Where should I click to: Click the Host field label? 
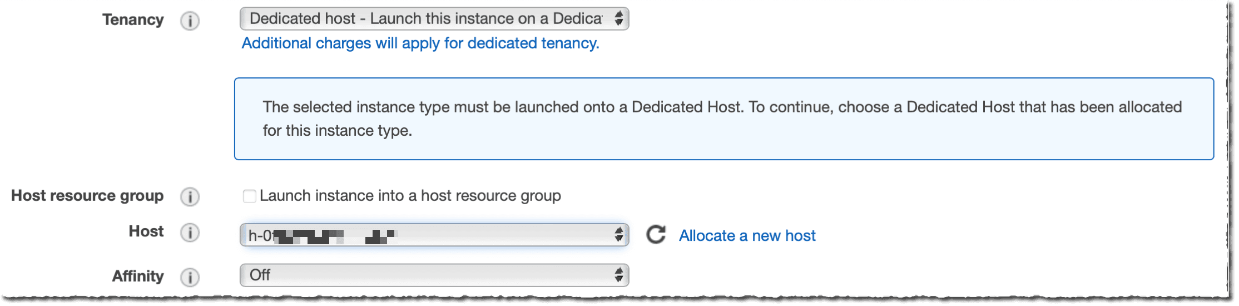coord(146,231)
